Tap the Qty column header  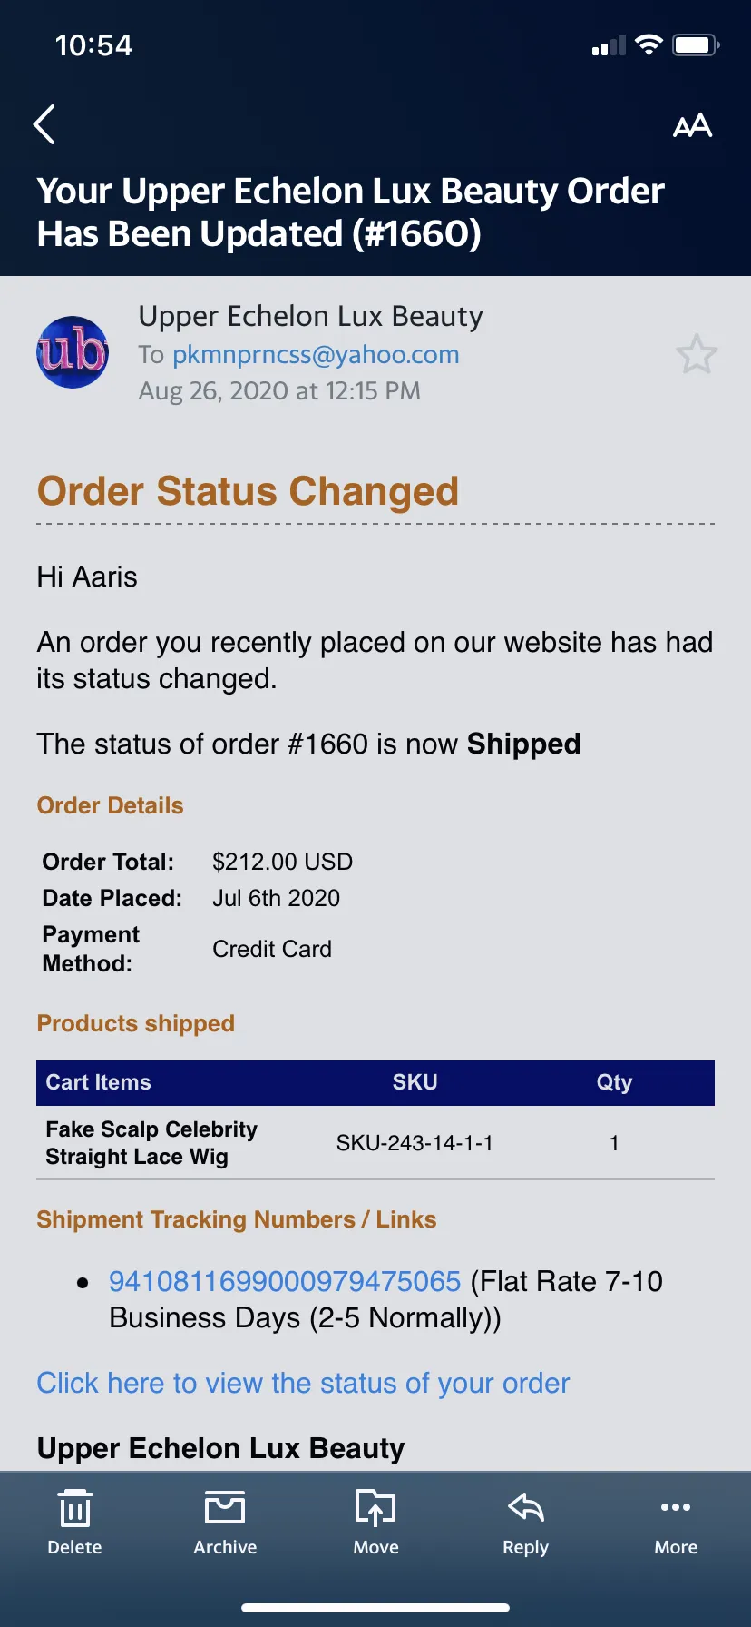[614, 1082]
